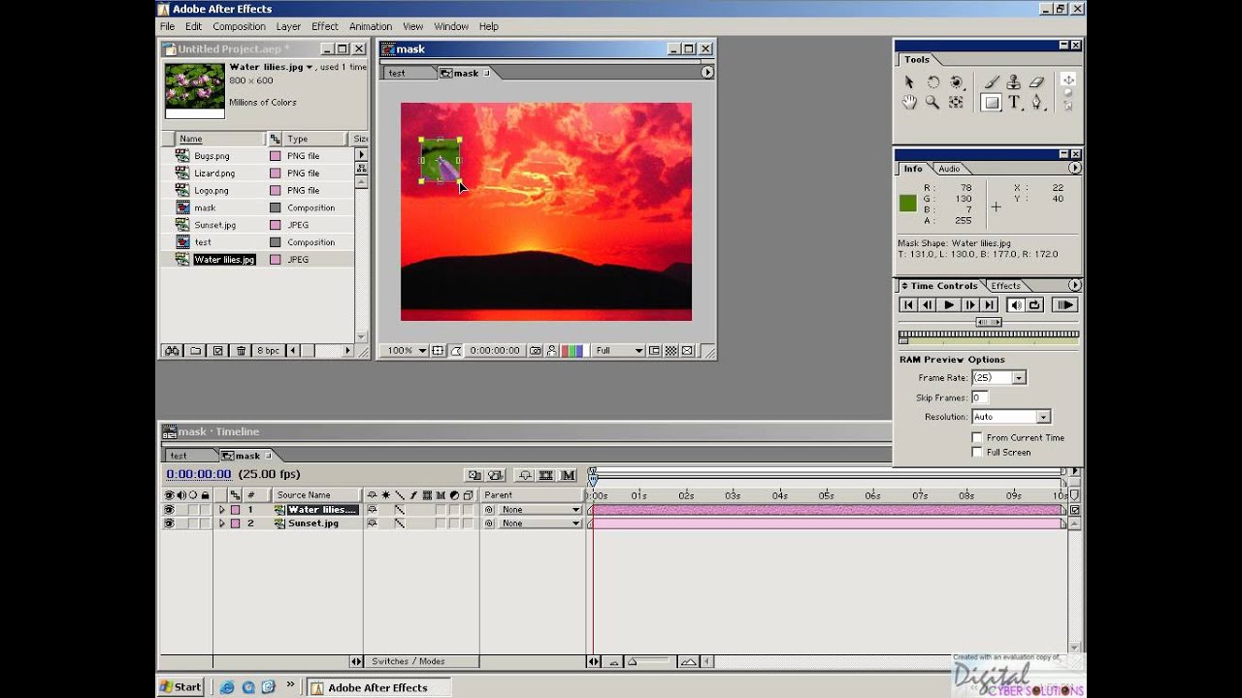This screenshot has width=1242, height=698.
Task: Click the binoculars Find icon in Project panel
Action: [172, 351]
